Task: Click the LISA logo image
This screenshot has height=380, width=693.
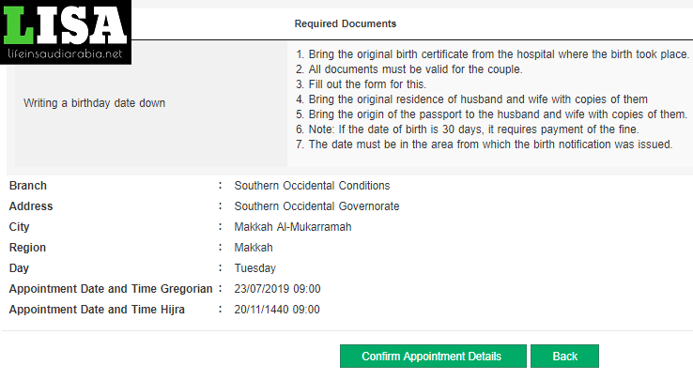Action: tap(66, 32)
